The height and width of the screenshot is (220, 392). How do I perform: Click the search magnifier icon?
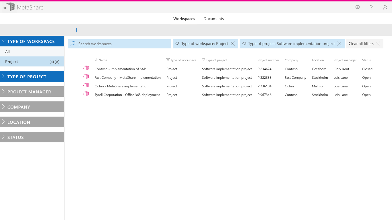click(73, 44)
